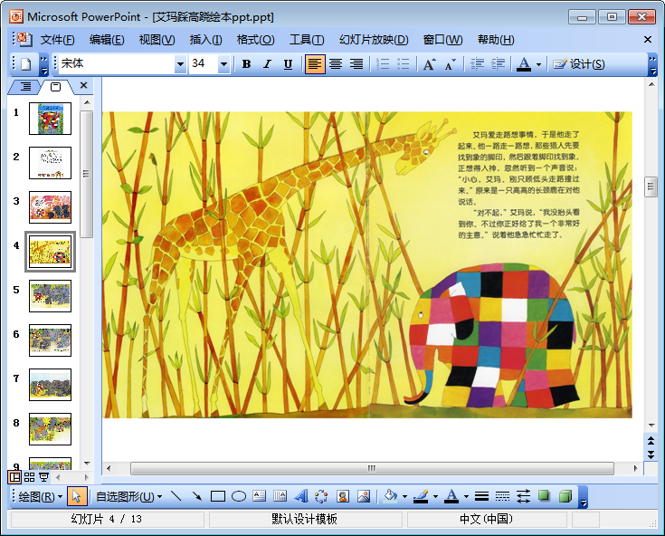Open the 插入(I) menu
This screenshot has height=536, width=665.
pos(205,40)
